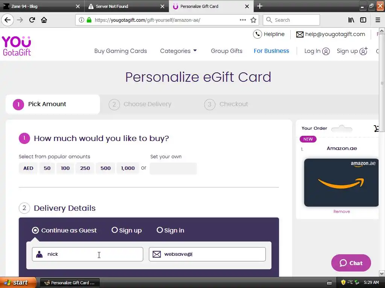
Task: Open the Firefox hamburger menu
Action: pos(377,20)
